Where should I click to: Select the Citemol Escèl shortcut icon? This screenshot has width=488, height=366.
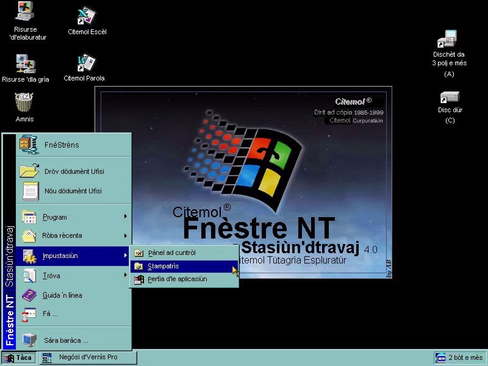87,16
